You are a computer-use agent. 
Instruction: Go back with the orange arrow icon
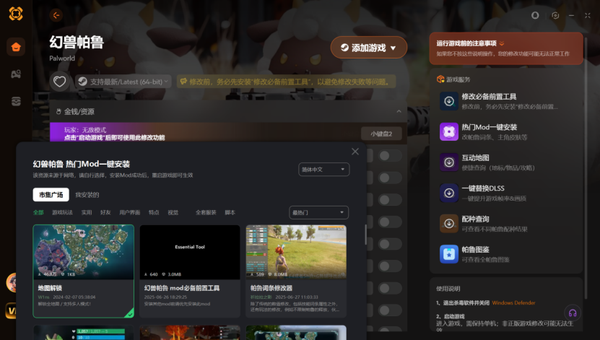[x=56, y=15]
